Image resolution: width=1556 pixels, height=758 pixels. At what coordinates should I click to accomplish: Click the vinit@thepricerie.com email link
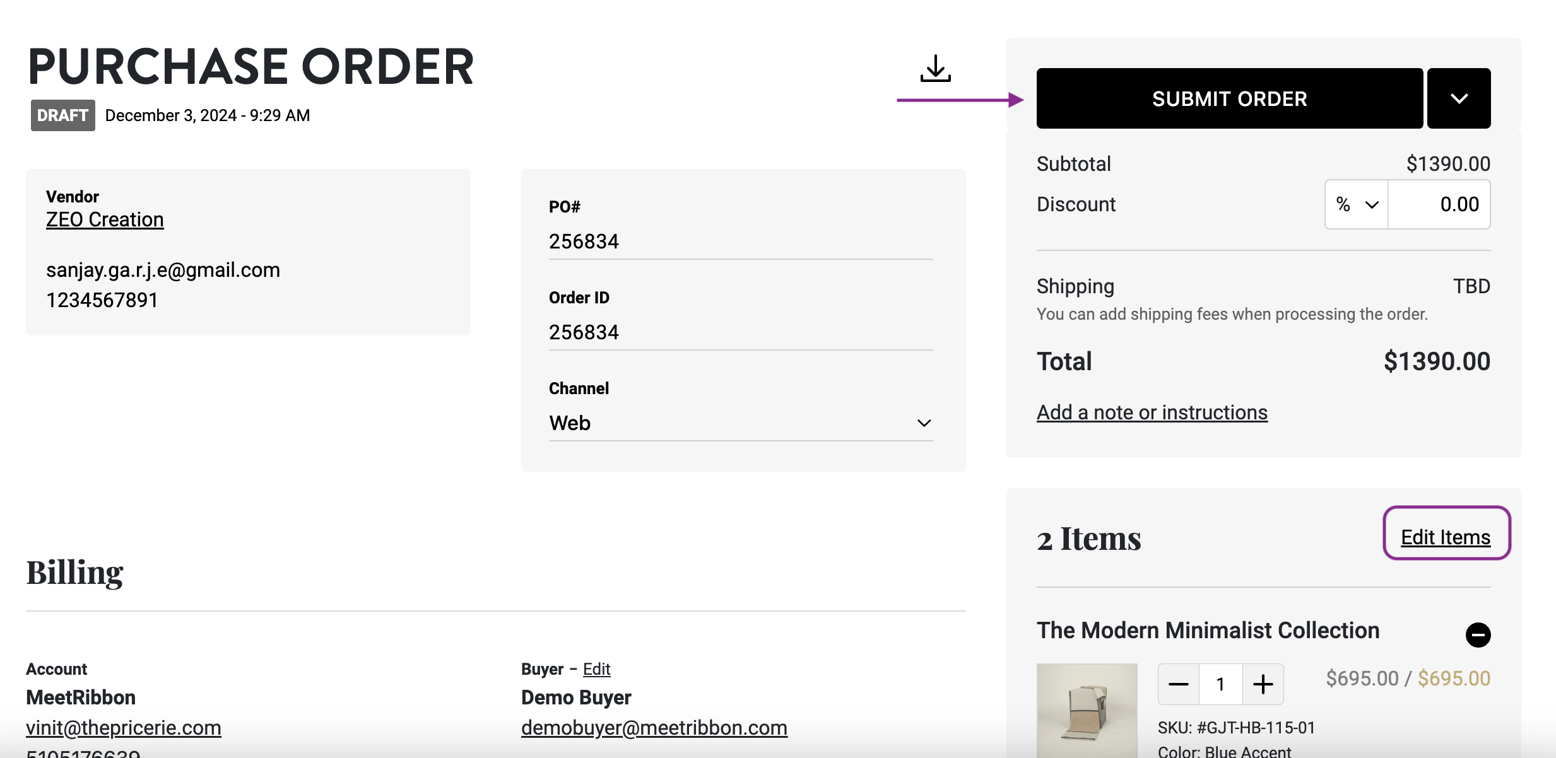pyautogui.click(x=124, y=728)
